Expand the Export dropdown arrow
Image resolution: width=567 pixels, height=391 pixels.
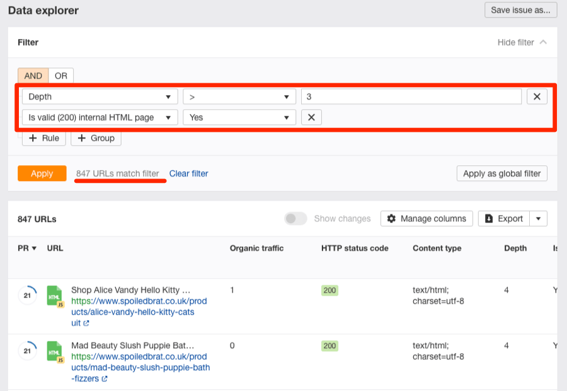click(x=538, y=219)
